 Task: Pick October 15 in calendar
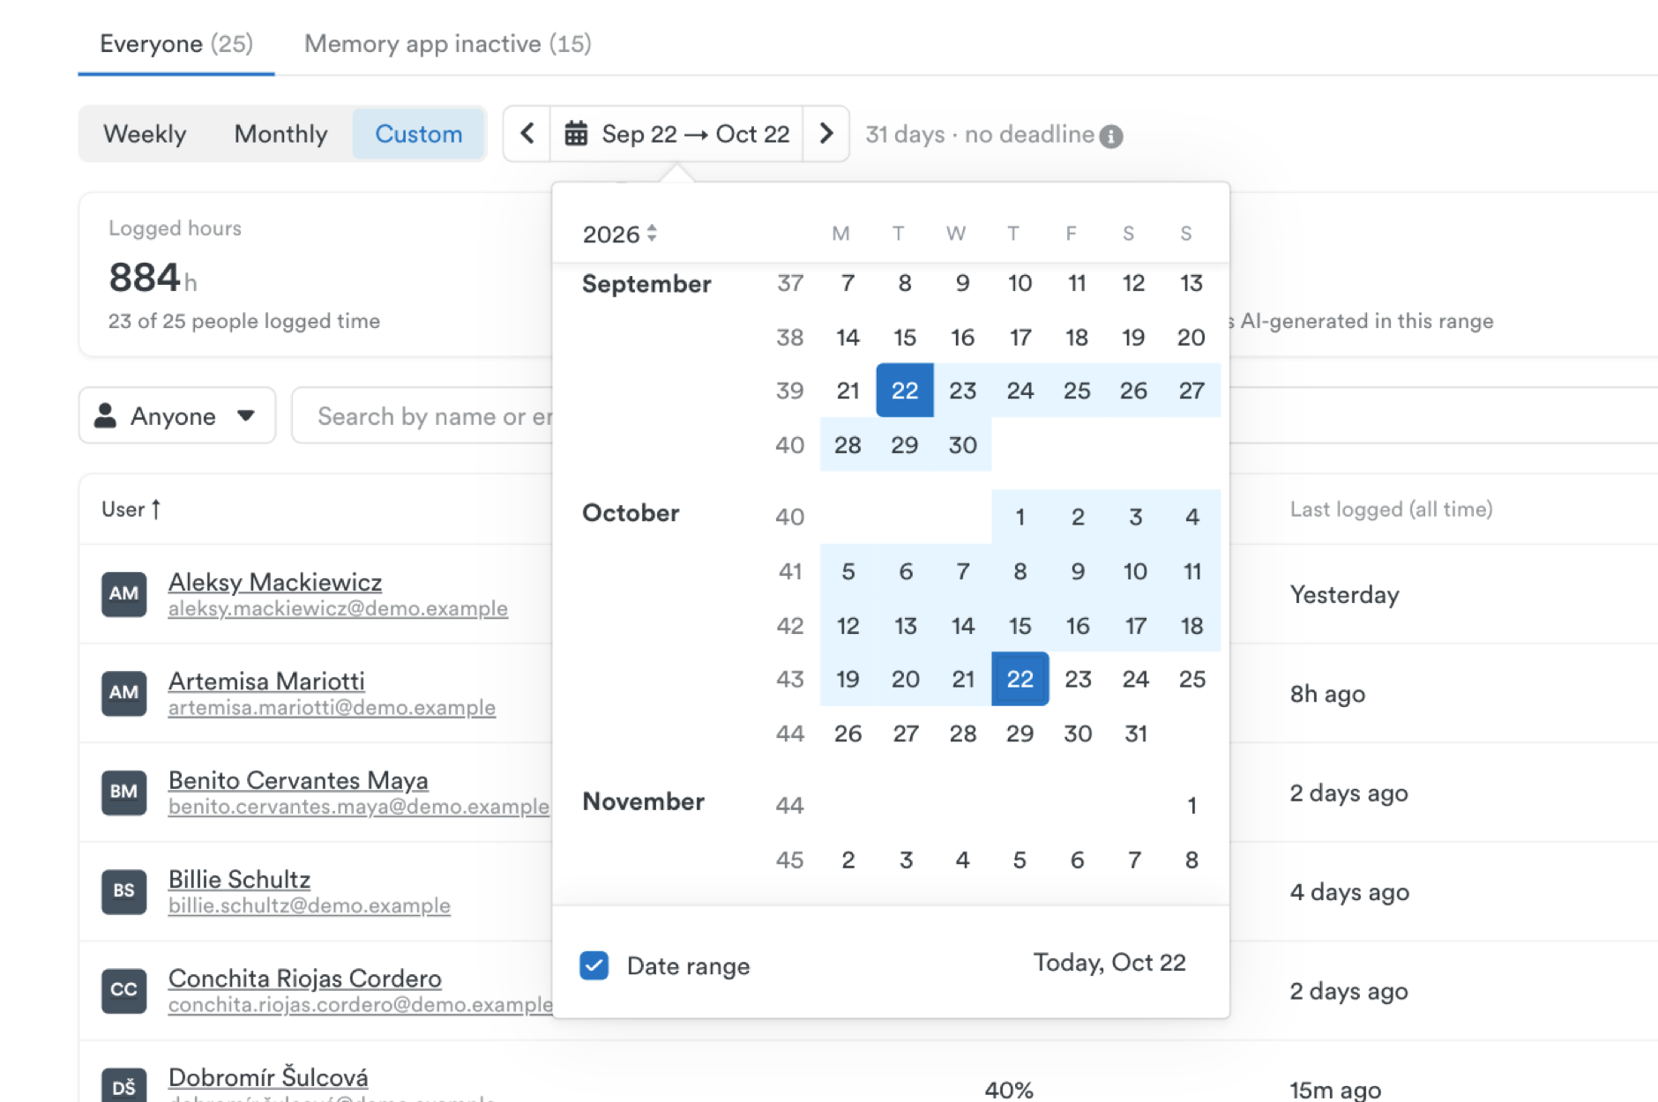(x=1020, y=626)
